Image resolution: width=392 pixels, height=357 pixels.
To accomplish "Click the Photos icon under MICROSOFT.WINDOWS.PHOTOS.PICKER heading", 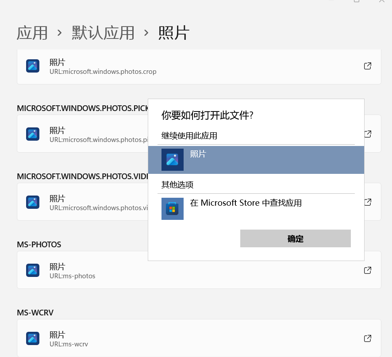I will coord(33,134).
